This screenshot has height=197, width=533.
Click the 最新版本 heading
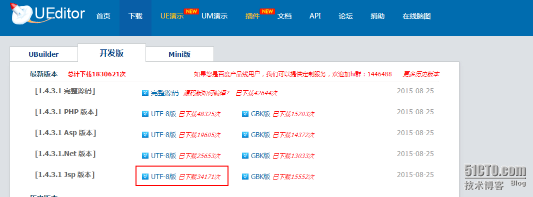click(x=43, y=74)
